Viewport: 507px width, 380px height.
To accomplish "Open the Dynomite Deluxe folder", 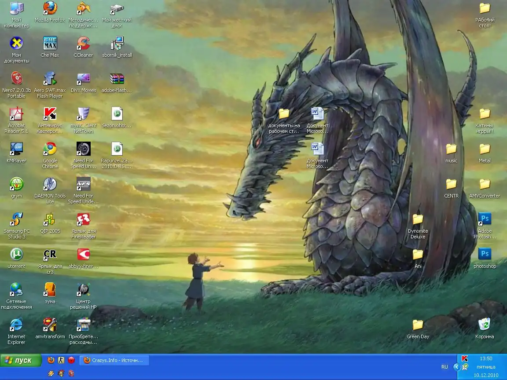I will [418, 219].
